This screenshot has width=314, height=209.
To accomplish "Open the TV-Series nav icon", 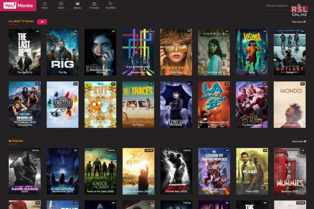I will (94, 5).
